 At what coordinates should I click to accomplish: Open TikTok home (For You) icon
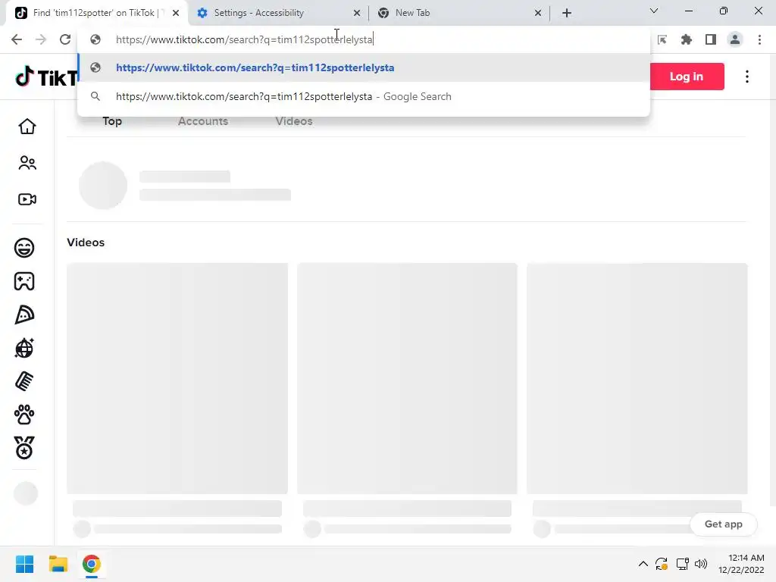click(27, 127)
